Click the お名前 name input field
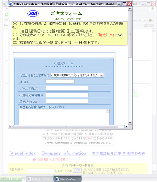Viewport: 157px width, 182px height. coord(60,82)
